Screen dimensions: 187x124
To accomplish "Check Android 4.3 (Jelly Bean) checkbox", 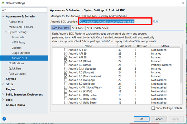I will coord(66,95).
